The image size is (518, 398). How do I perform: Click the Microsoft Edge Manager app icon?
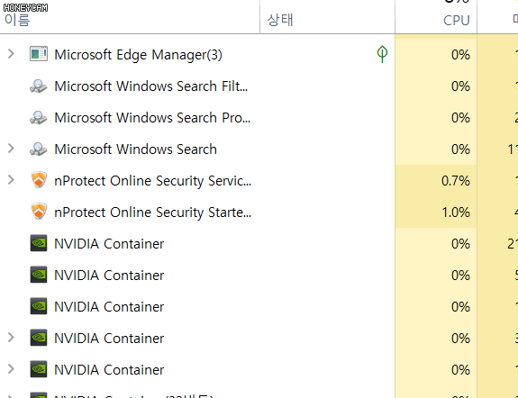pyautogui.click(x=39, y=54)
